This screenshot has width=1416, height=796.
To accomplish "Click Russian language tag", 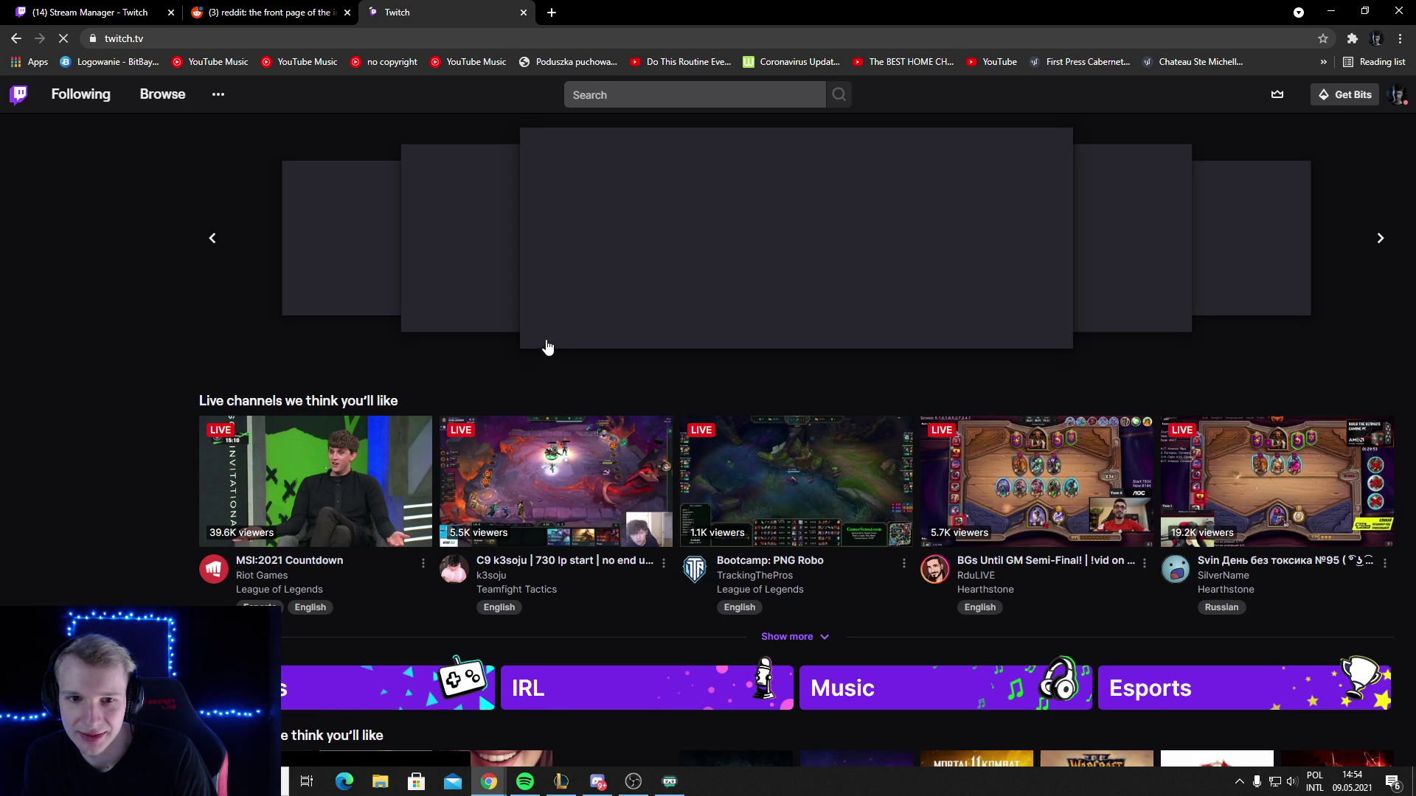I will click(1221, 607).
